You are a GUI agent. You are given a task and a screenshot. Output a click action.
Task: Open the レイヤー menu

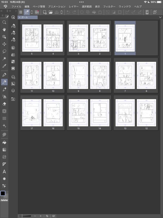click(x=74, y=6)
